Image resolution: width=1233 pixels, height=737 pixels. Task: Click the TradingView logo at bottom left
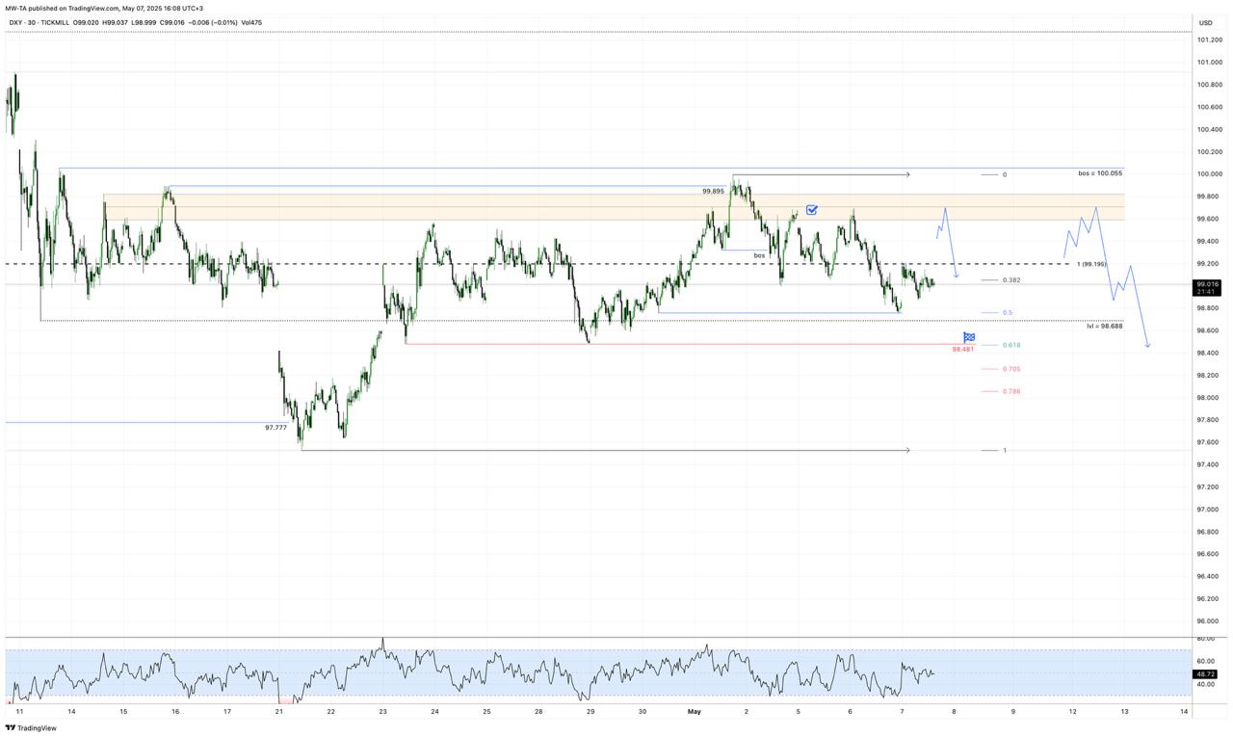tap(31, 727)
